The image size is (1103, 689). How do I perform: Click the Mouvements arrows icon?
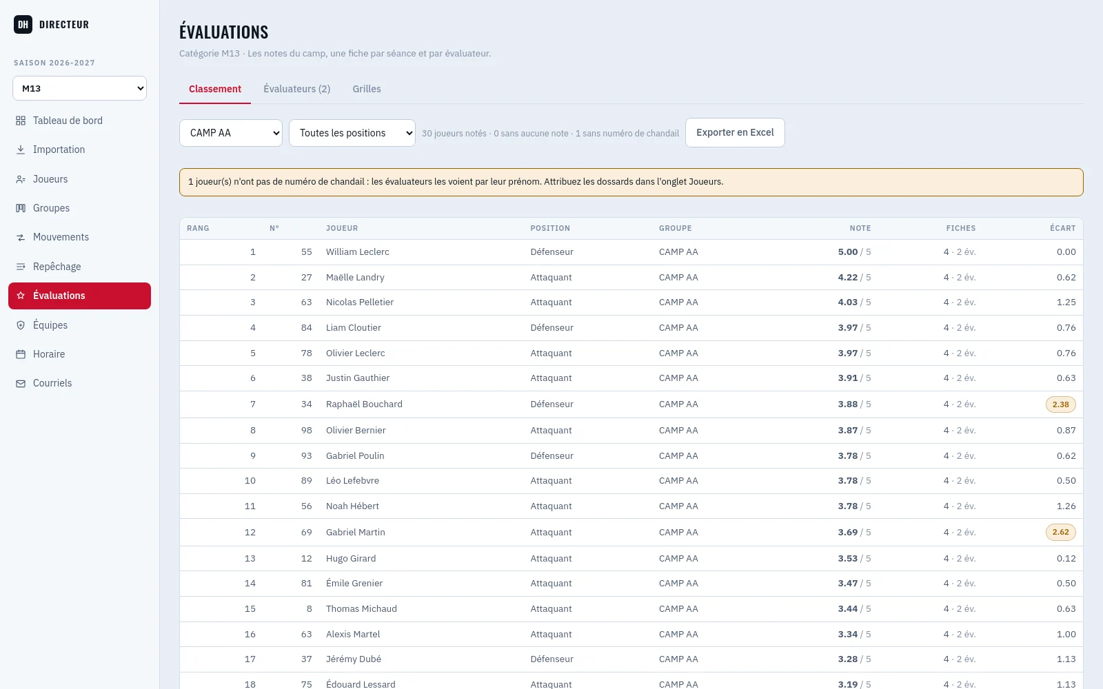[x=21, y=237]
